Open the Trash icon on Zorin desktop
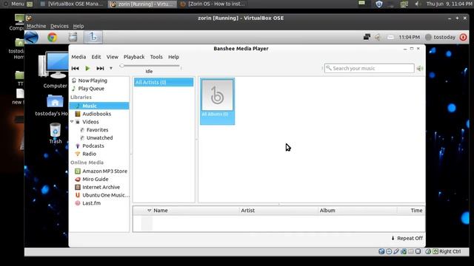Image resolution: width=474 pixels, height=266 pixels. [55, 133]
